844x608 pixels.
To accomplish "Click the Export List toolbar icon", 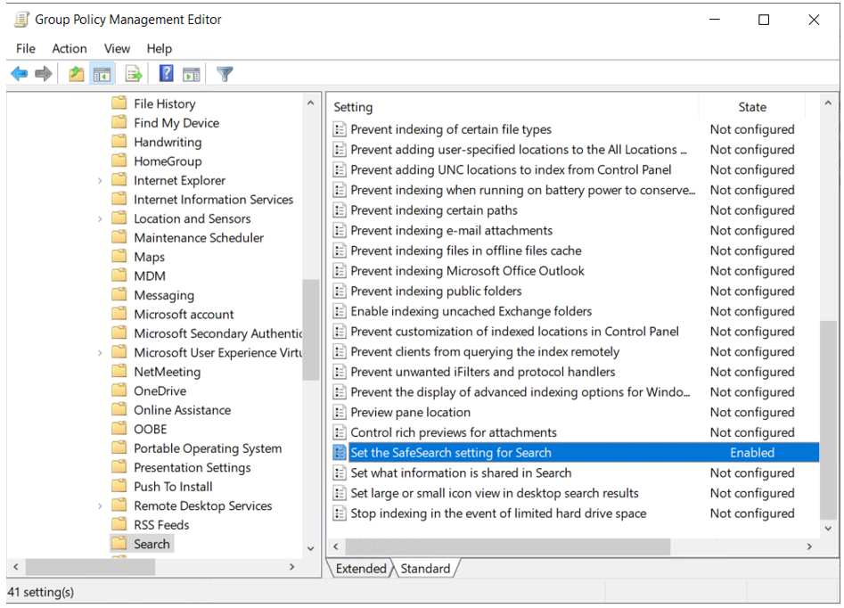I will click(x=131, y=74).
